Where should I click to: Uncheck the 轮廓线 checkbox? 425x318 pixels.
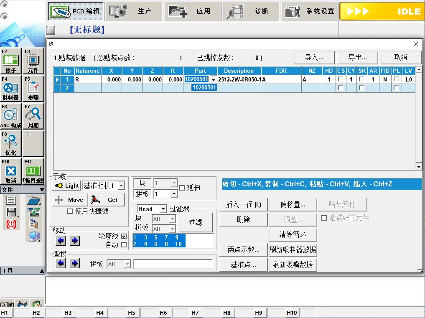(124, 237)
